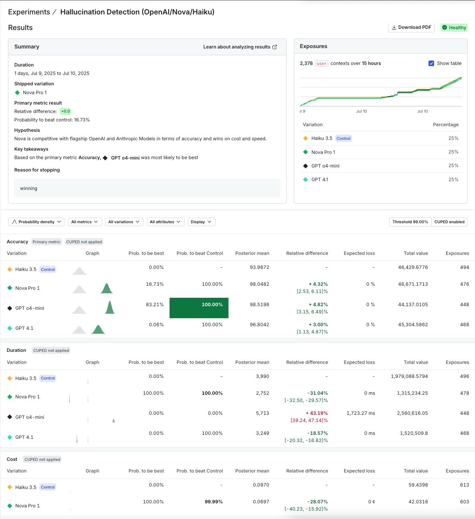Image resolution: width=475 pixels, height=519 pixels.
Task: Click the Nova Pro 1 diamond in Accuracy table
Action: tap(10, 288)
